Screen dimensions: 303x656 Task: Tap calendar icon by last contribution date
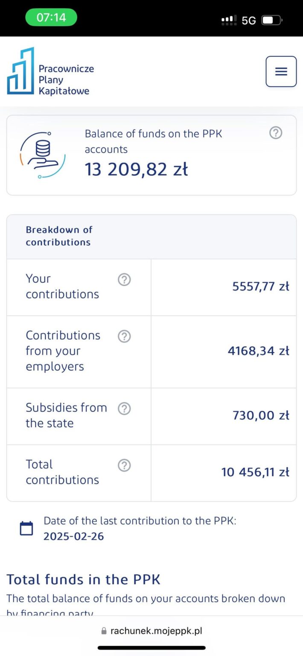(x=26, y=528)
